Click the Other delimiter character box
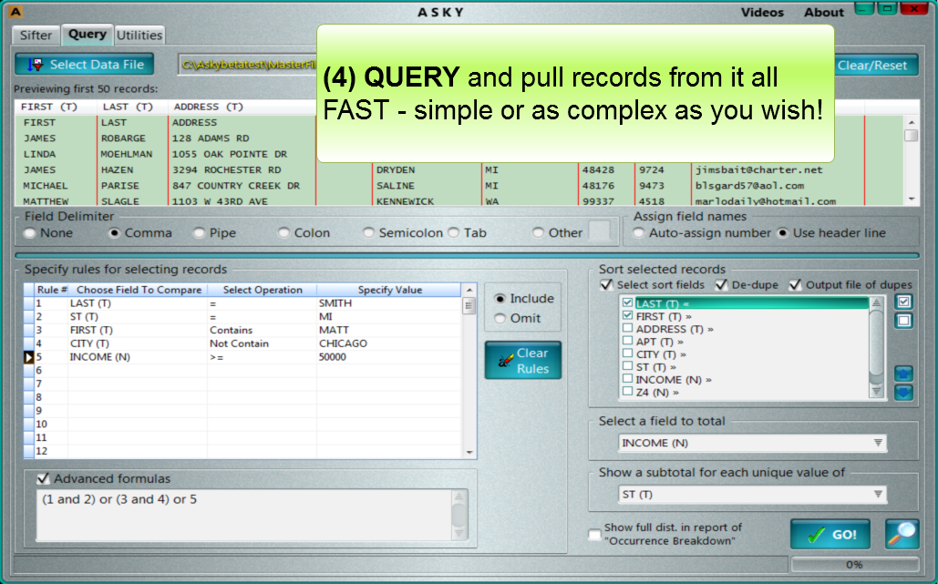The width and height of the screenshot is (938, 584). (x=600, y=231)
